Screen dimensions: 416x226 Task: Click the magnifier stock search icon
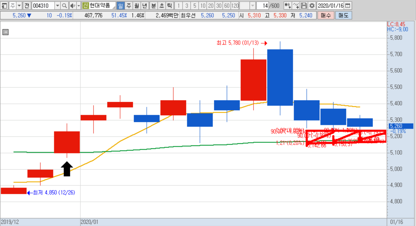(64, 5)
